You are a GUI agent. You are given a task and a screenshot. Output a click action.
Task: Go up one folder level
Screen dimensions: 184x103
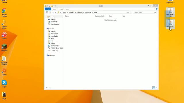coord(55,13)
